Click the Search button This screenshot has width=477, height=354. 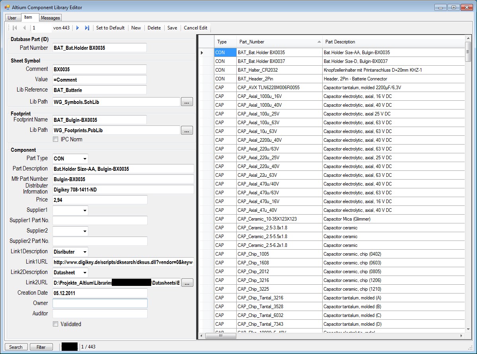[16, 347]
